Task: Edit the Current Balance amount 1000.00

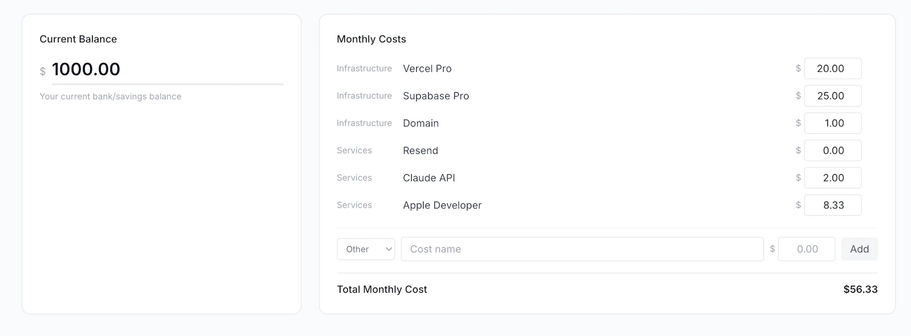Action: (167, 69)
